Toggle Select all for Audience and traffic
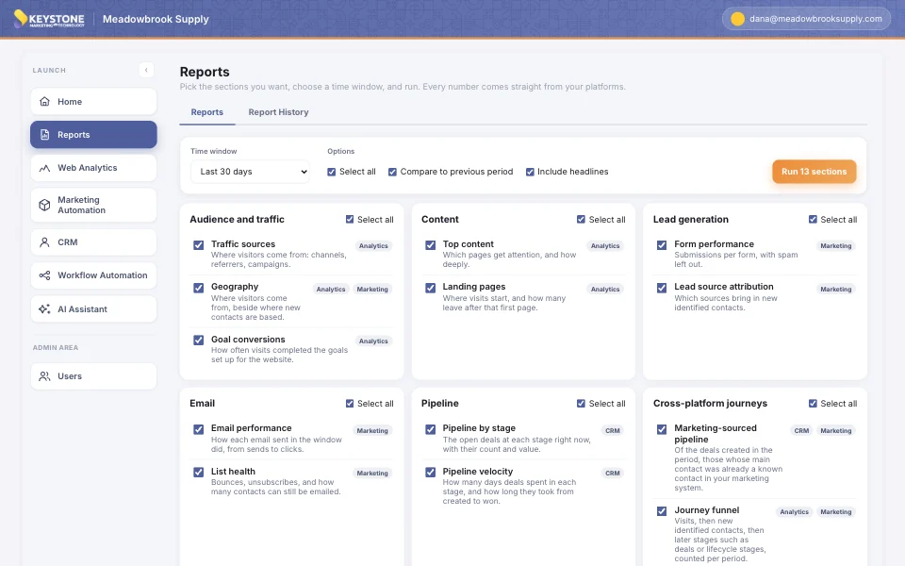Image resolution: width=905 pixels, height=566 pixels. (350, 220)
